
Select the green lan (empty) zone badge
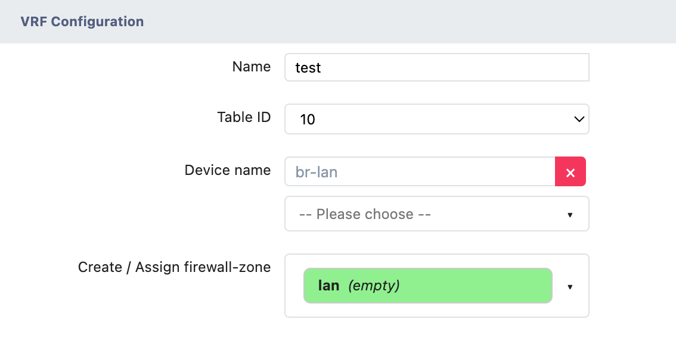point(427,286)
